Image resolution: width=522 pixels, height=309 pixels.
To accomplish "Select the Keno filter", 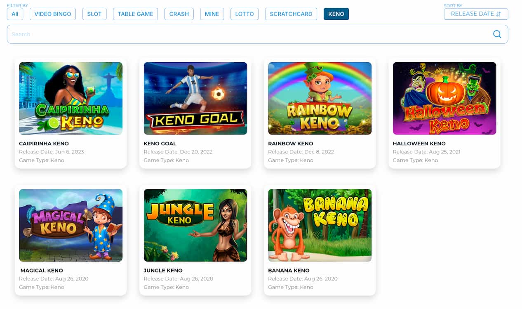I will pyautogui.click(x=336, y=14).
